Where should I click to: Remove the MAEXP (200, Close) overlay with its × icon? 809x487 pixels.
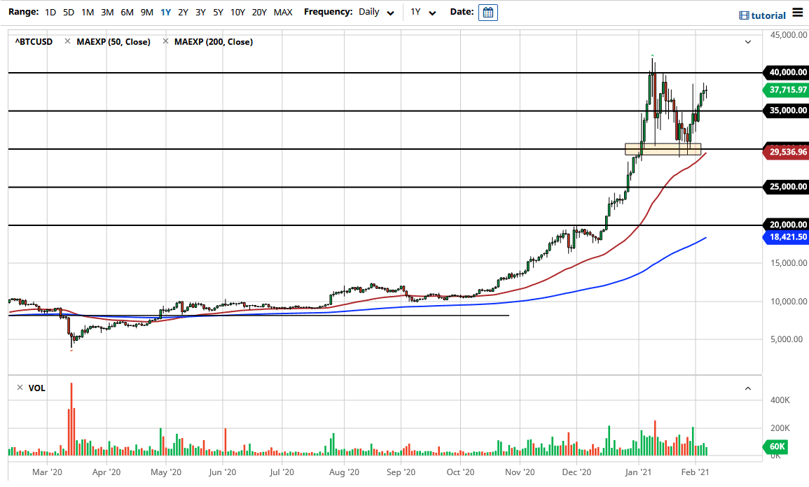(166, 41)
